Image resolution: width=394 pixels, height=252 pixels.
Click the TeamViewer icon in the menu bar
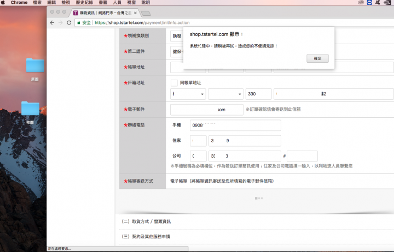click(369, 3)
